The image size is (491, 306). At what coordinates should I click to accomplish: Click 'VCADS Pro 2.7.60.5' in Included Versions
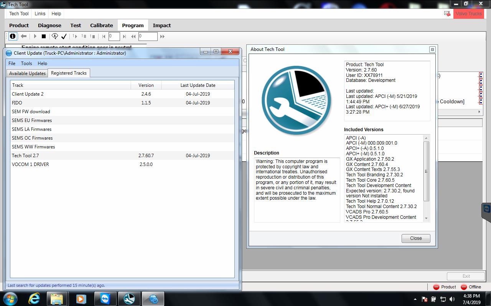[367, 212]
